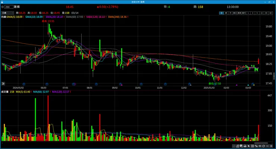Switch to the monthly 月 timeframe

[x=230, y=13]
